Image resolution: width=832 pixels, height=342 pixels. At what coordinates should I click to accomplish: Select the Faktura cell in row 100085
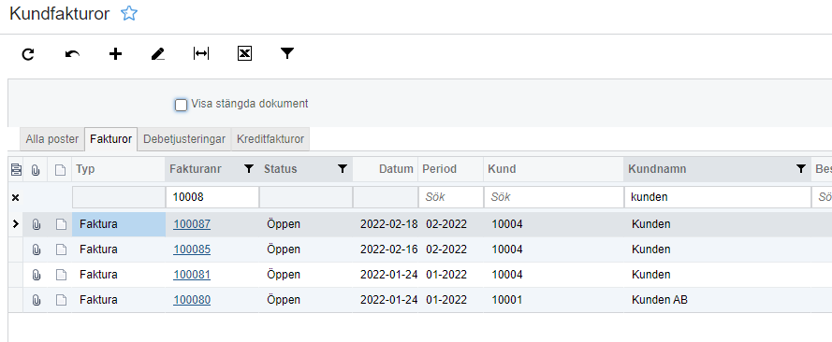[118, 249]
